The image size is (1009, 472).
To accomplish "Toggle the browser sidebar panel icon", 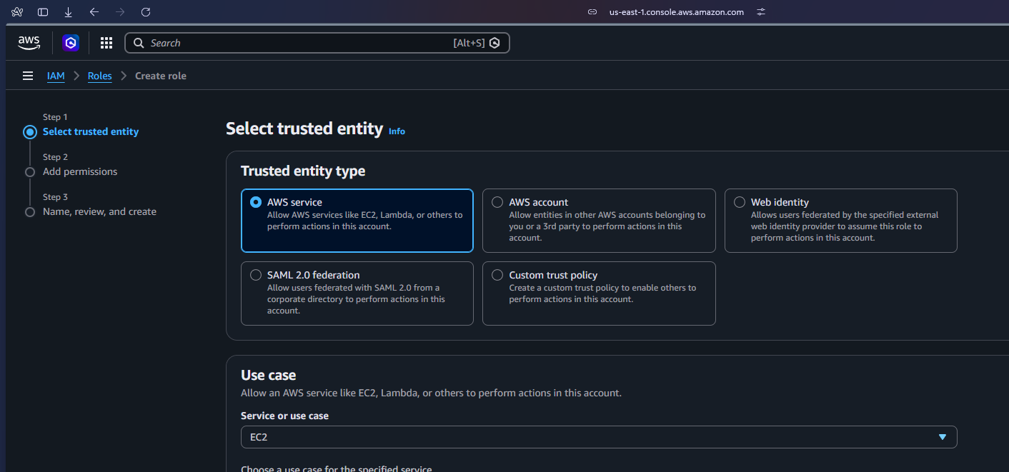I will (43, 12).
